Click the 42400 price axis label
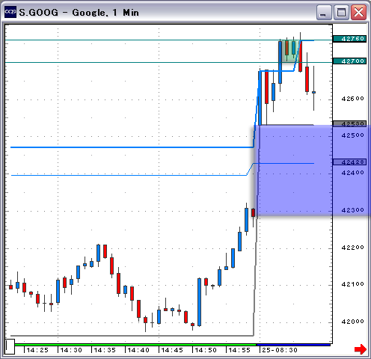Image resolution: width=371 pixels, height=359 pixels. [x=352, y=173]
